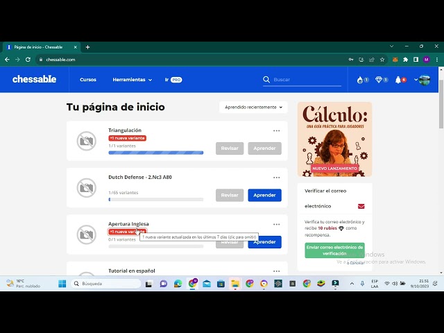
Task: Click the chessable.com address bar
Action: pyautogui.click(x=193, y=60)
